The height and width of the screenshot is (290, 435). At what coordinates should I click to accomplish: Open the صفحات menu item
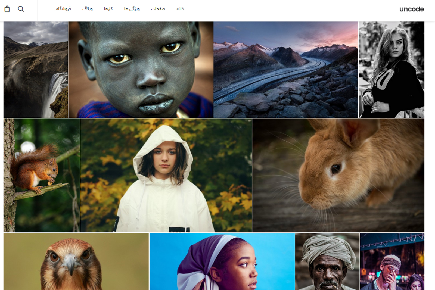pos(158,9)
